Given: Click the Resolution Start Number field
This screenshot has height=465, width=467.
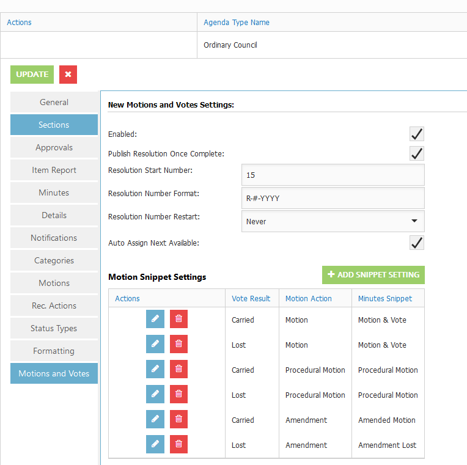Looking at the screenshot, I should tap(333, 175).
